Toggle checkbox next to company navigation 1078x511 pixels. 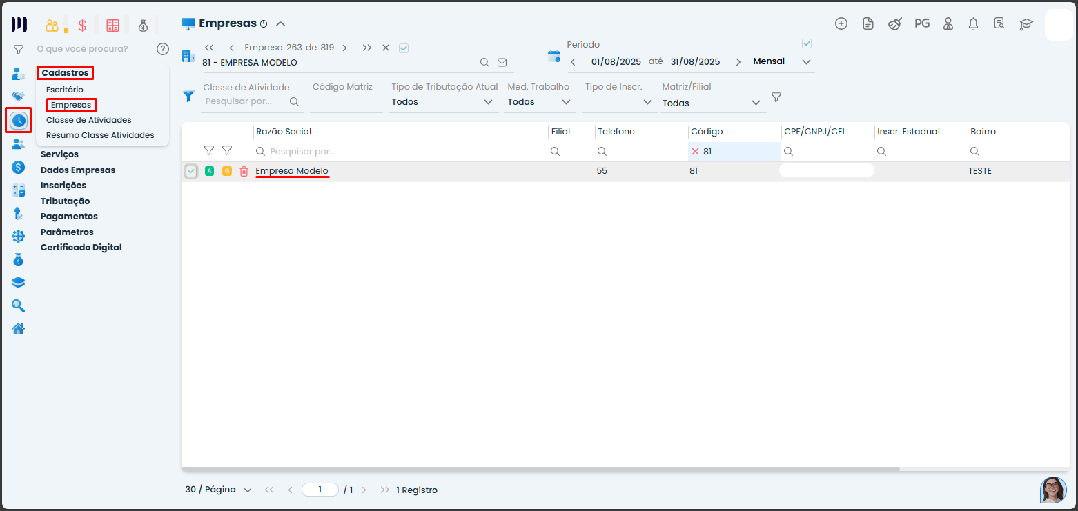[x=404, y=48]
